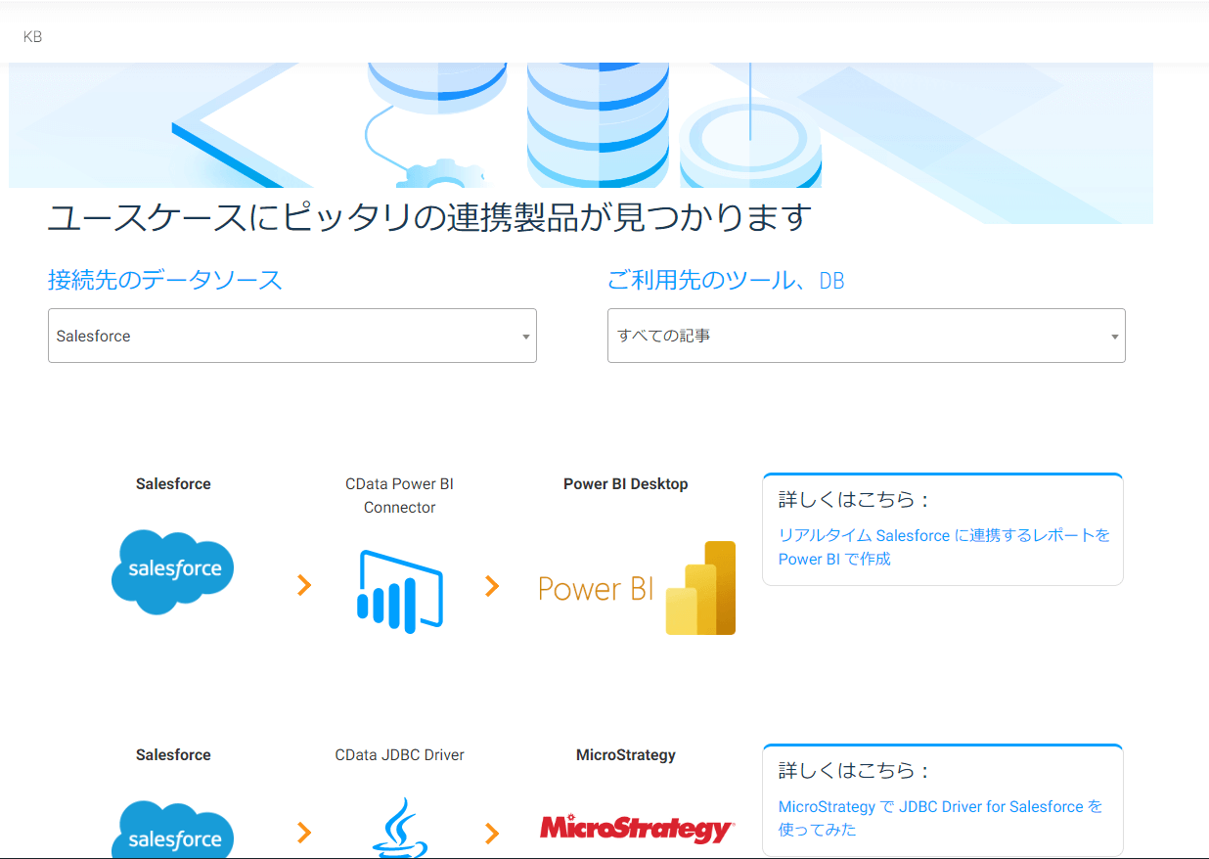Click orange arrow between Salesforce and Power BI Connector
The image size is (1209, 859).
click(x=304, y=586)
